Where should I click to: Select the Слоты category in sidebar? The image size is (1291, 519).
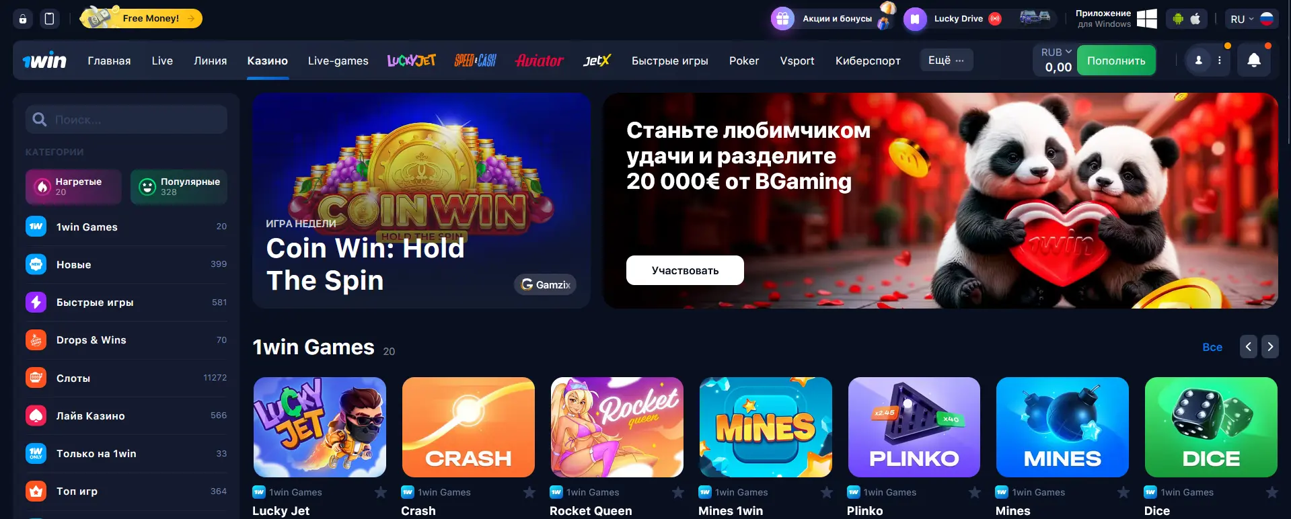(126, 378)
